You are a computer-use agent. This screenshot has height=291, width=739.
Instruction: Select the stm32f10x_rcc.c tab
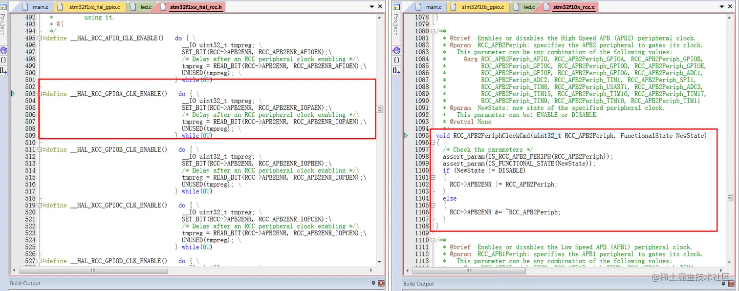[x=569, y=7]
